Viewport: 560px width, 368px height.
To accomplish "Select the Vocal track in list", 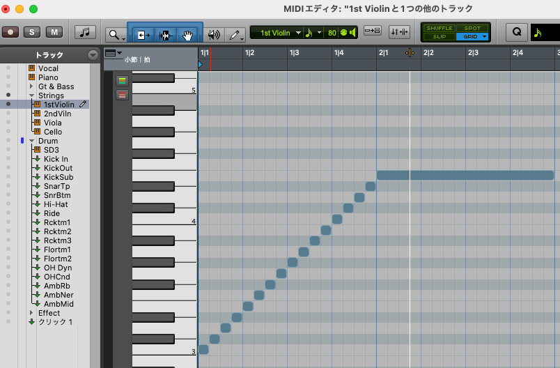I will [x=48, y=68].
